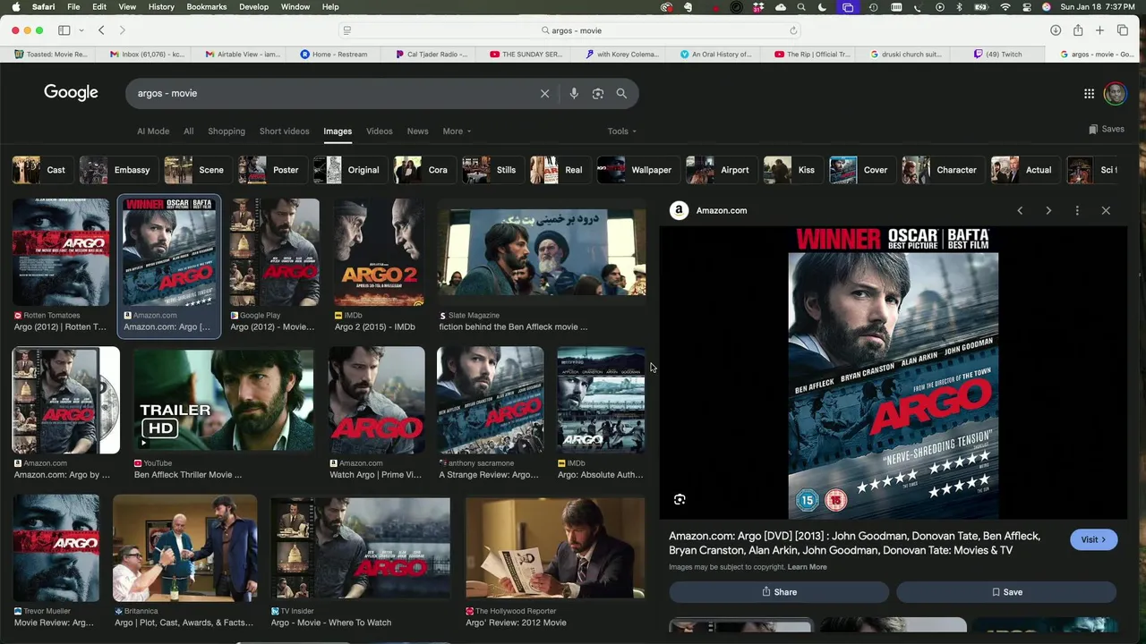Switch to News results tab
Viewport: 1146px width, 644px height.
(417, 131)
